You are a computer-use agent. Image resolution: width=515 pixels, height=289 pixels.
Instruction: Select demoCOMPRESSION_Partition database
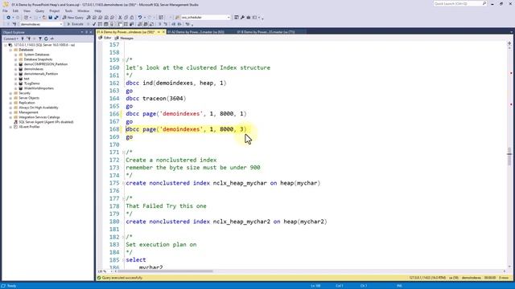pos(46,64)
